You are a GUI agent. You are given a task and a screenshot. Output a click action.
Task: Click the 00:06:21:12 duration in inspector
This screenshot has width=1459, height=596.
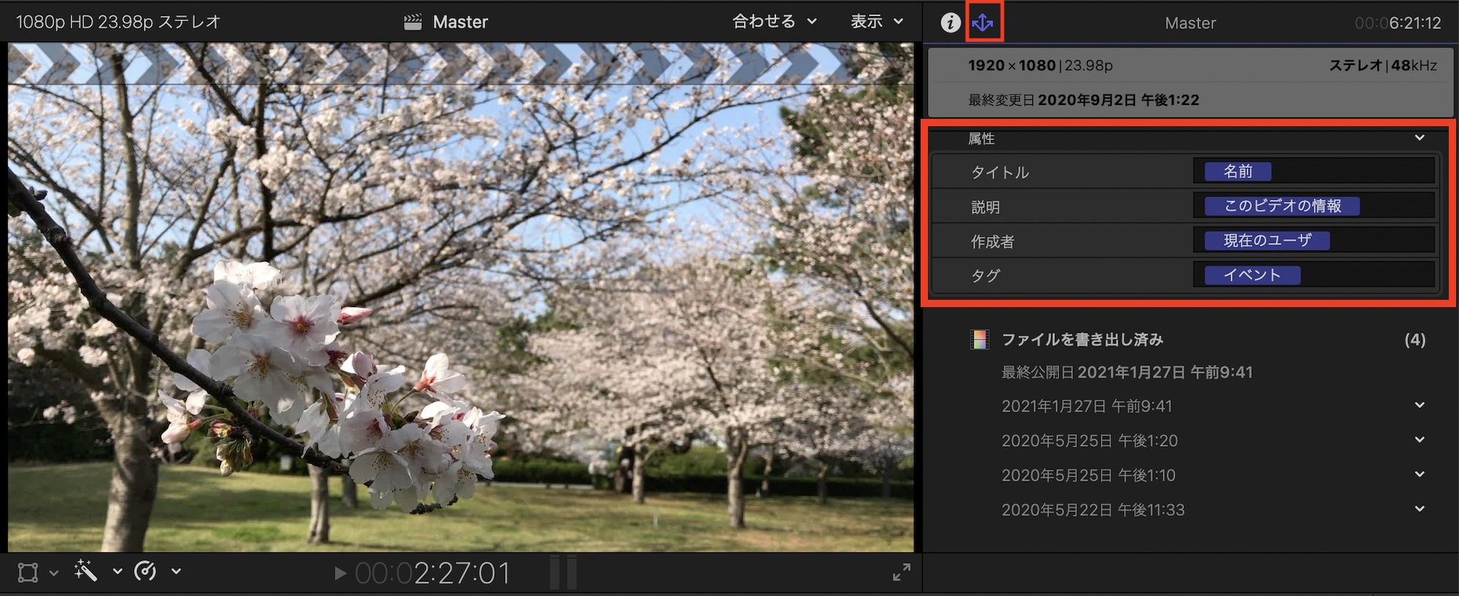click(1398, 23)
